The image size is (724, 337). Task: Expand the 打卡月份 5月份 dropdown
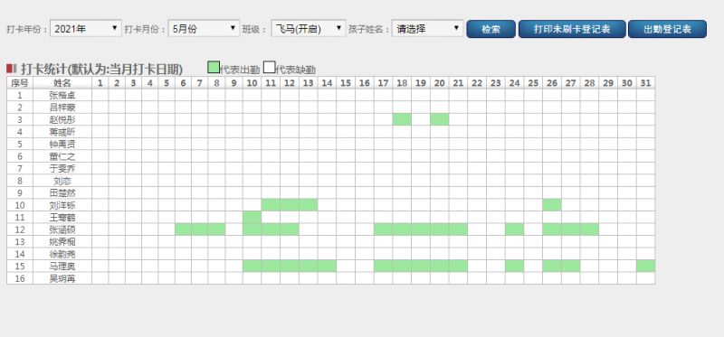tap(205, 29)
